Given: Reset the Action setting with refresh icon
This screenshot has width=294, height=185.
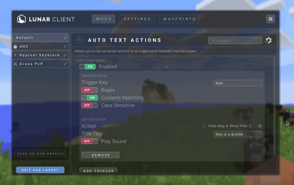Looking at the screenshot, I should click(x=259, y=126).
